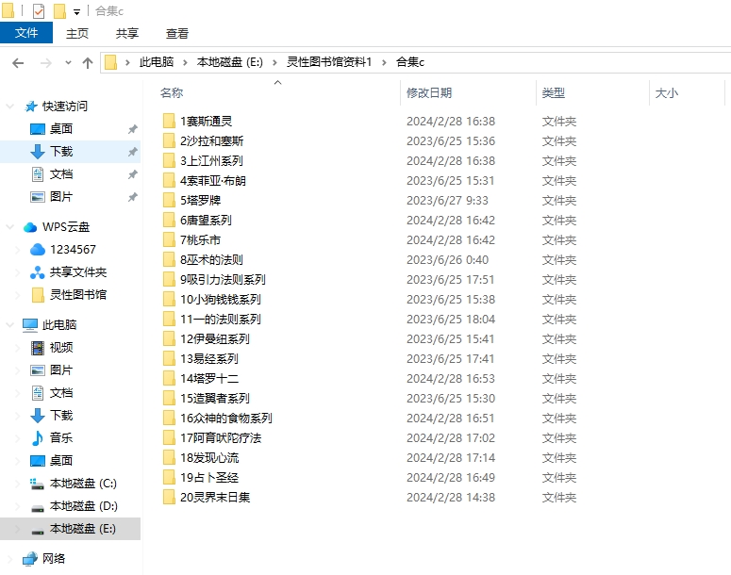The width and height of the screenshot is (731, 575).
Task: Expand breadcrumb chevron after 灵性图书馆资料1
Action: point(384,62)
